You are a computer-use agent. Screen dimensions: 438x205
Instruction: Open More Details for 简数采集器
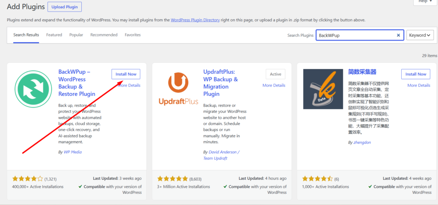click(x=419, y=85)
